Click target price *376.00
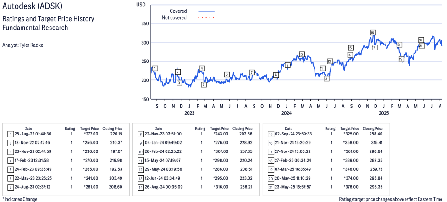The height and width of the screenshot is (202, 447). click(351, 187)
